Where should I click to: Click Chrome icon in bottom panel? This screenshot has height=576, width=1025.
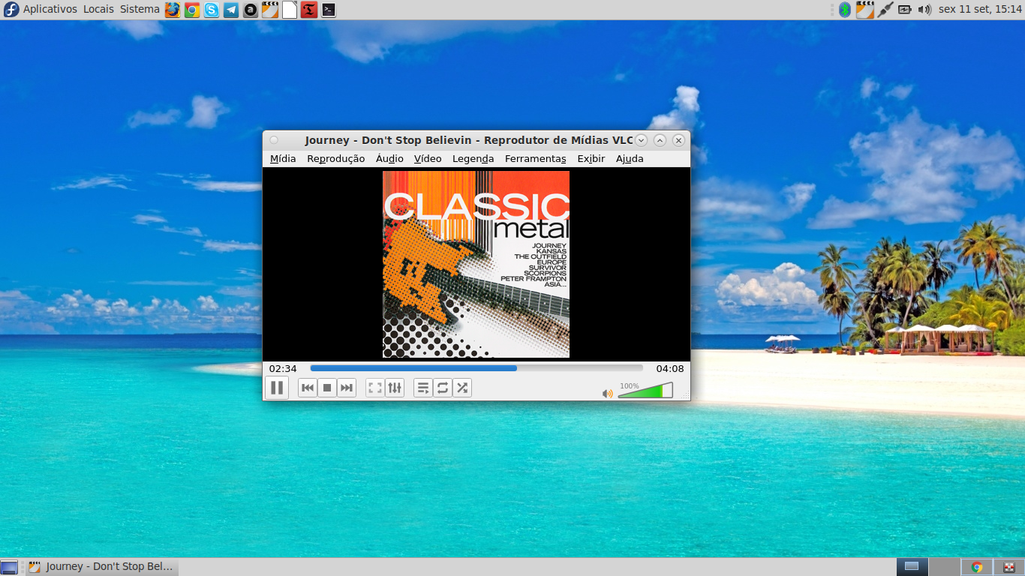[x=977, y=567]
